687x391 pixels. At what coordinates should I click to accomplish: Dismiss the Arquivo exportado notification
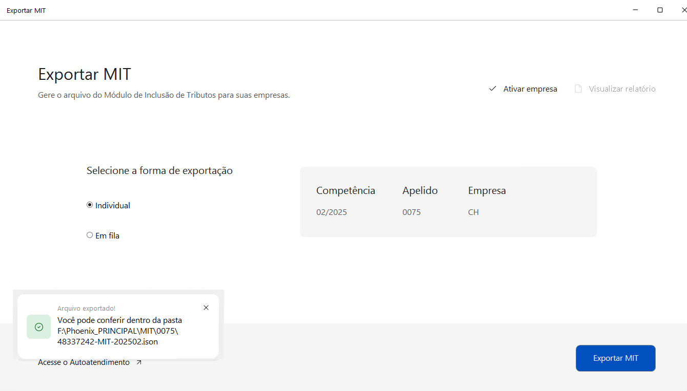click(206, 308)
